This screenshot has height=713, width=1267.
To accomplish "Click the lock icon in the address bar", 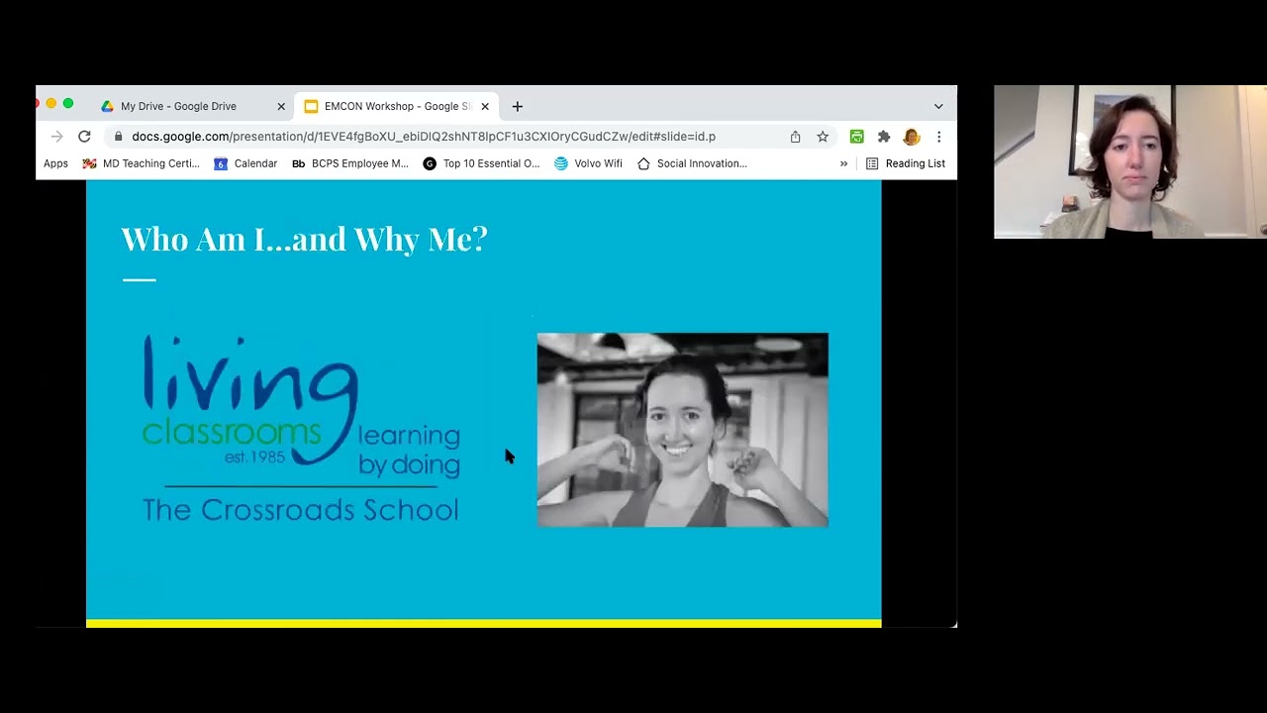I will [x=119, y=137].
